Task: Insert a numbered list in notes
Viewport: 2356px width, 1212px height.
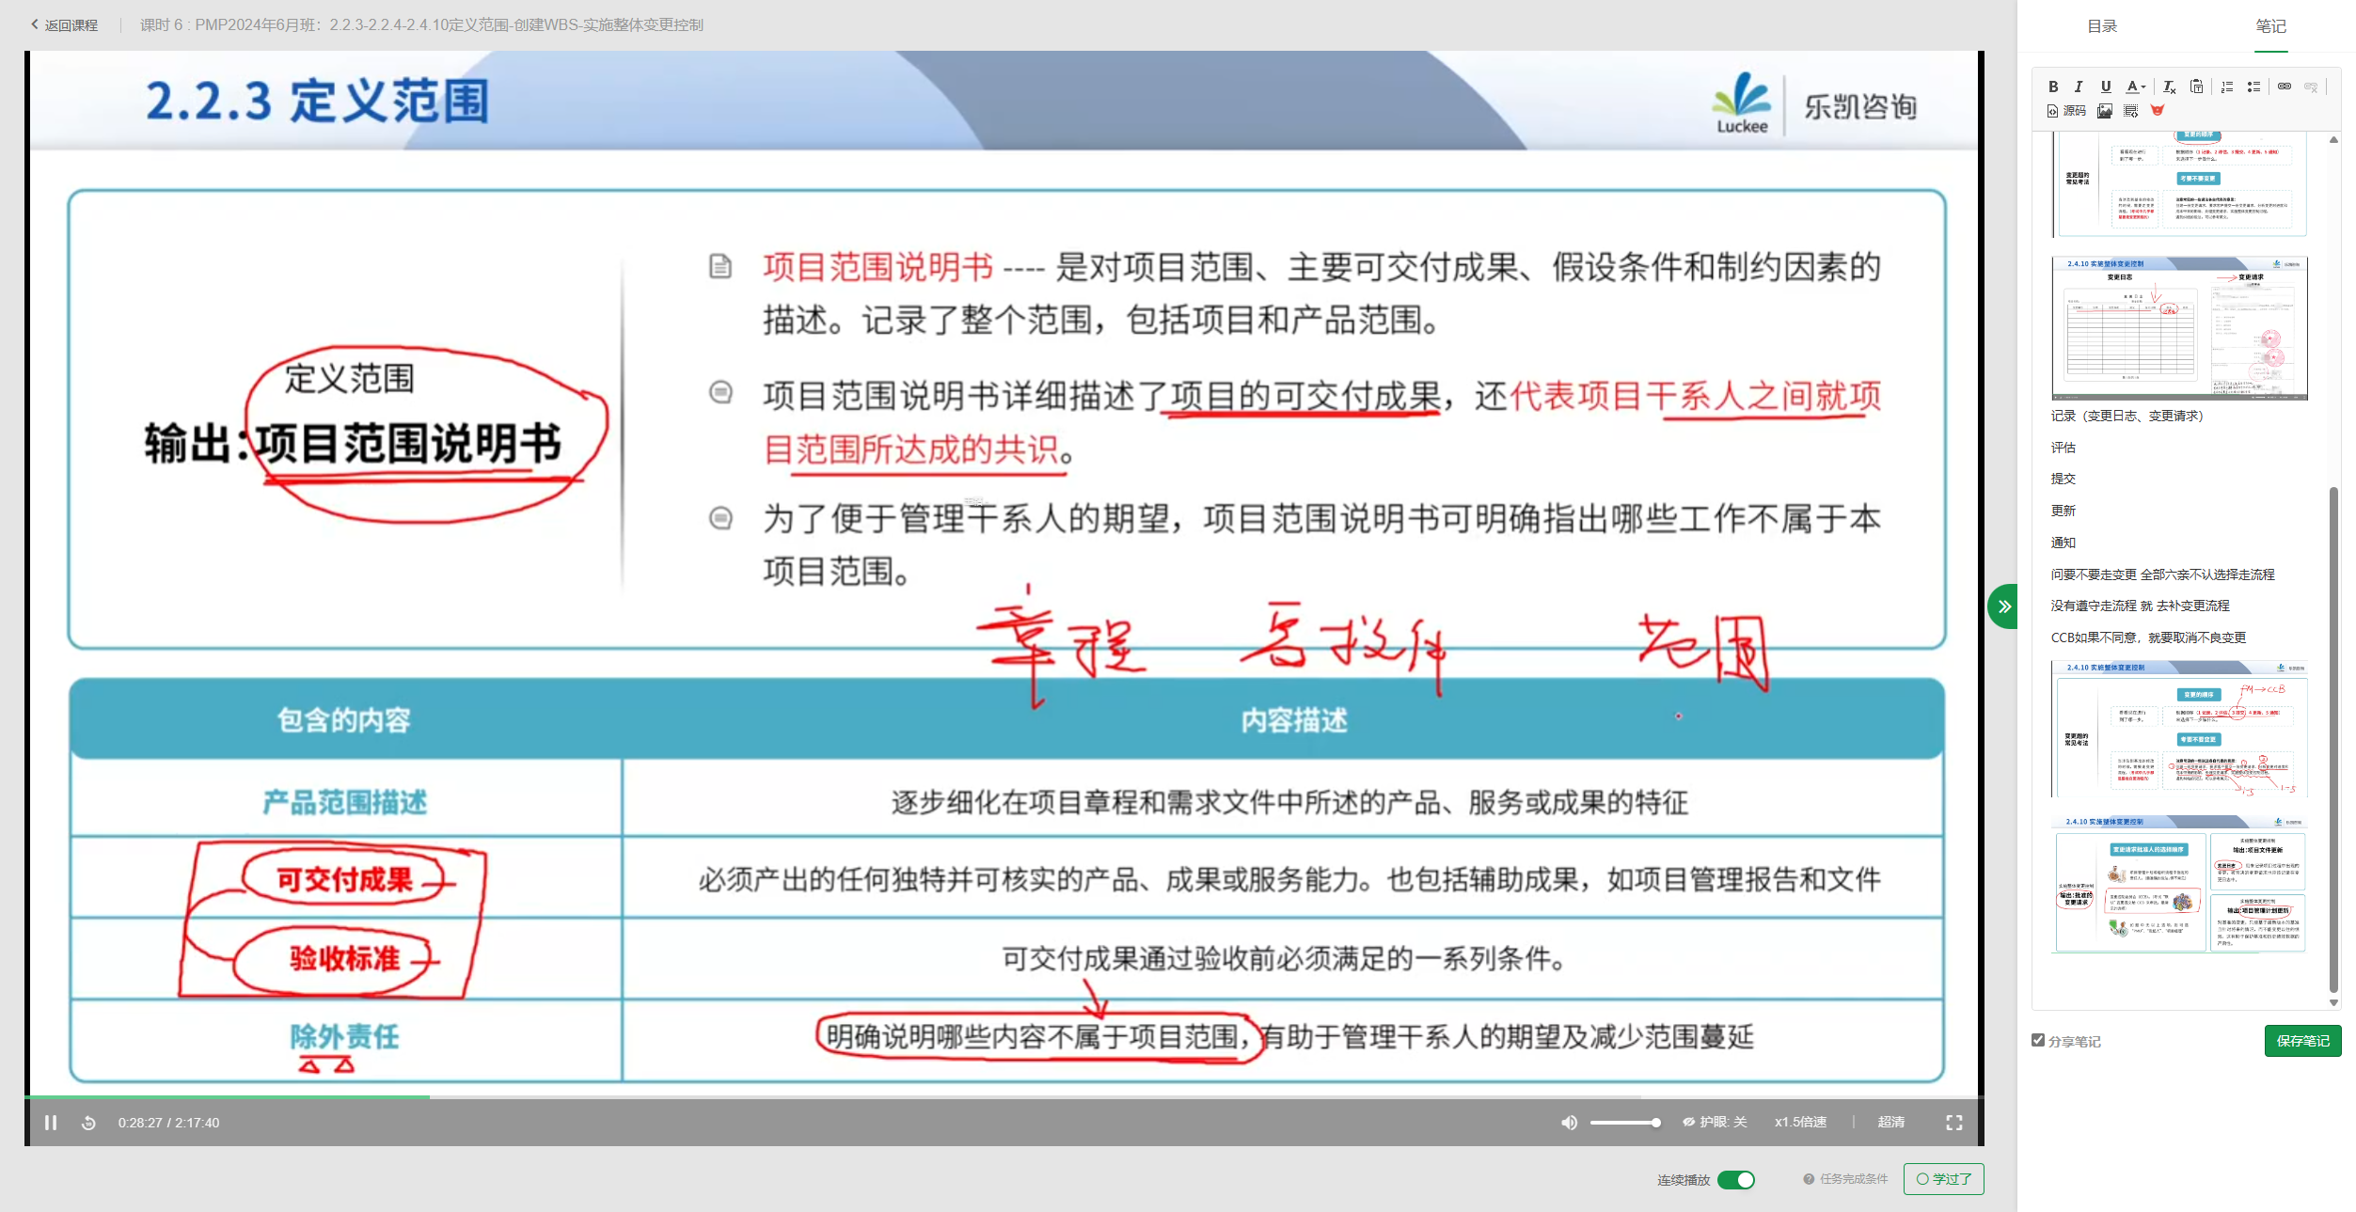Action: [x=2227, y=87]
